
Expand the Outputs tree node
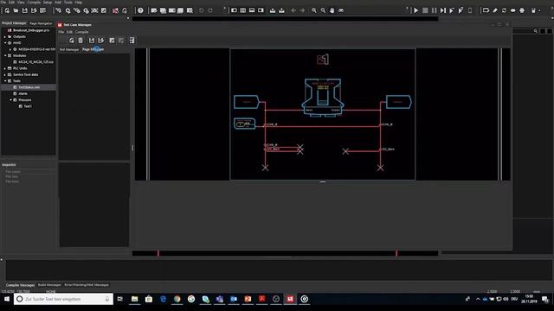5,36
